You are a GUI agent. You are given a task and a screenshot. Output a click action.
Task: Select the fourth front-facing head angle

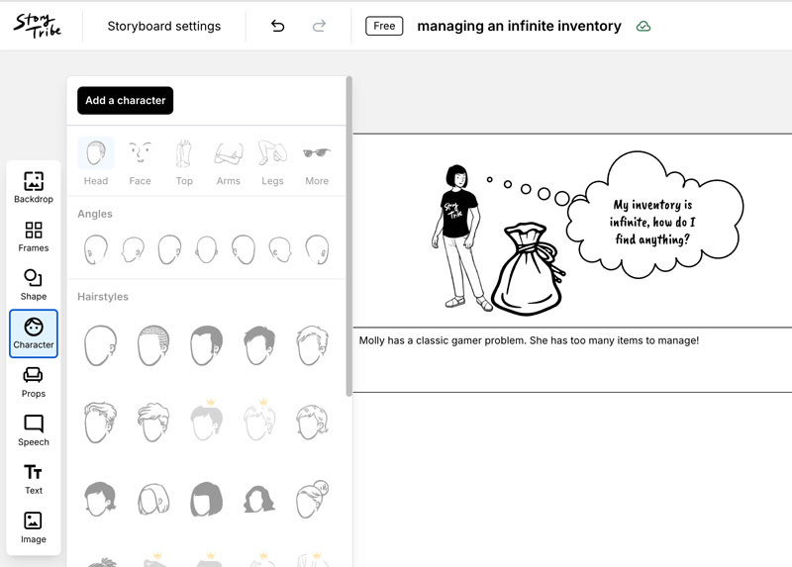207,249
